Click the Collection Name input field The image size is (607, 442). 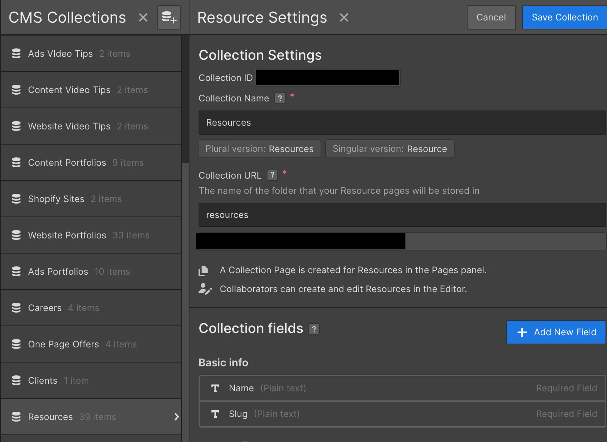pos(402,123)
